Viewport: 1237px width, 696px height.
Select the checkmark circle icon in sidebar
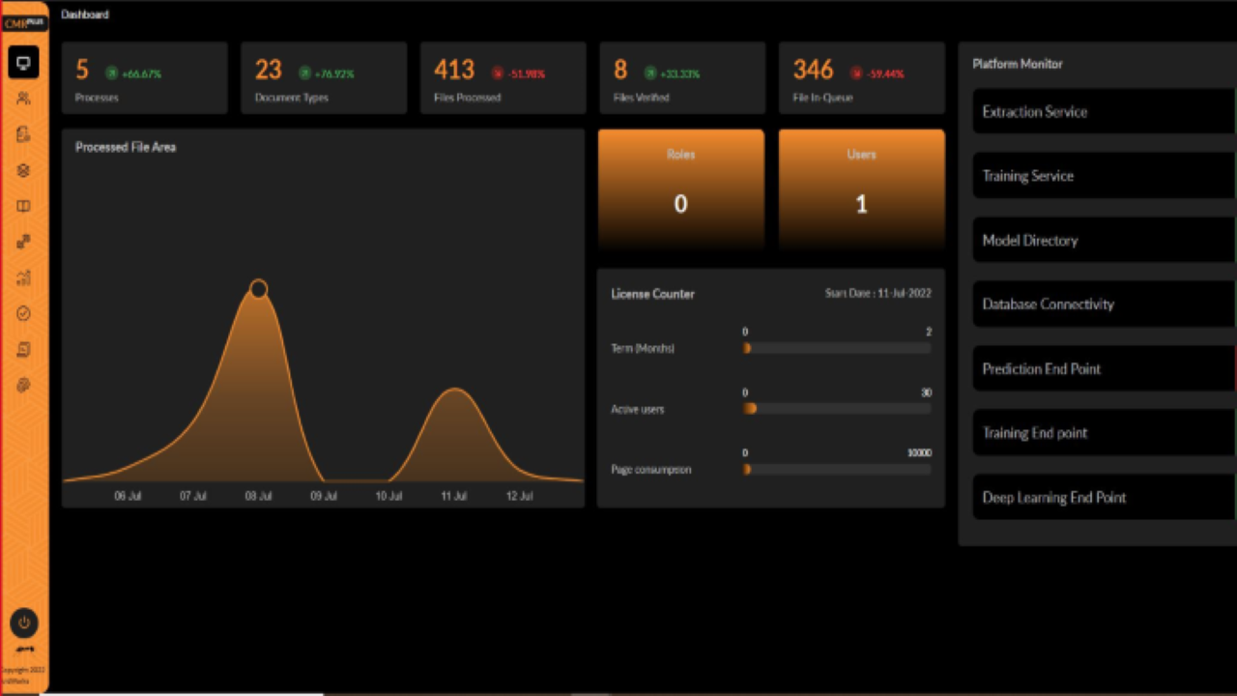tap(24, 313)
